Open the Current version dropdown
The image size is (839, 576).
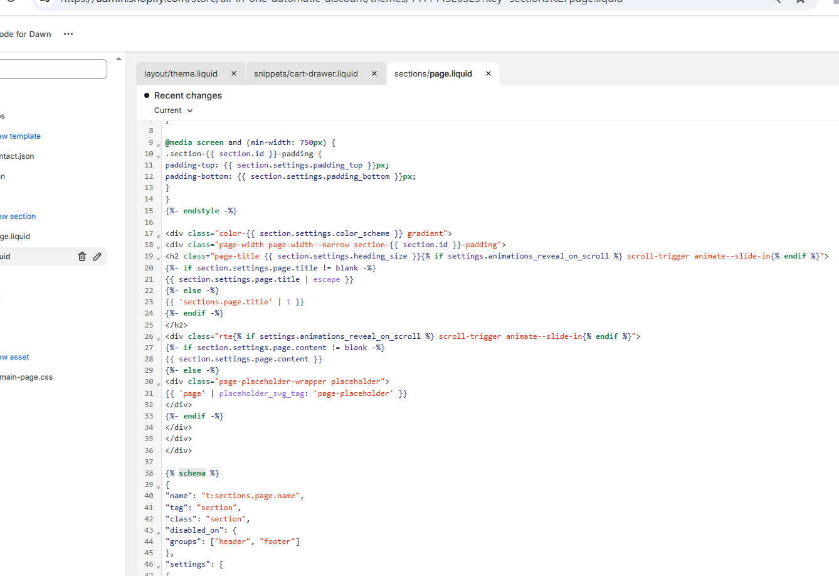(174, 110)
